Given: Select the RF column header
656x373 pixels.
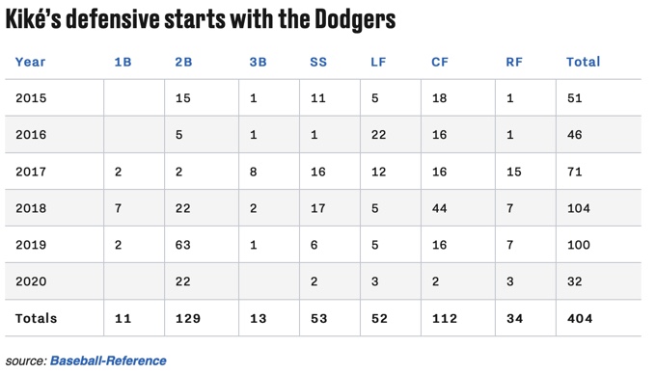Looking at the screenshot, I should coord(514,62).
